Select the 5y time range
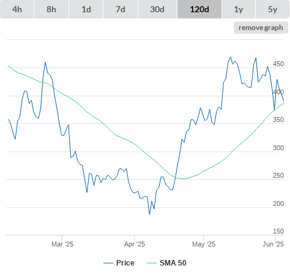 coord(272,9)
